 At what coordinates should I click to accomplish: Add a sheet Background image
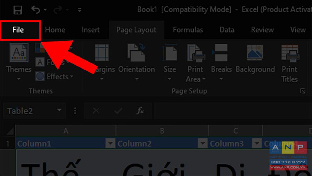255,59
